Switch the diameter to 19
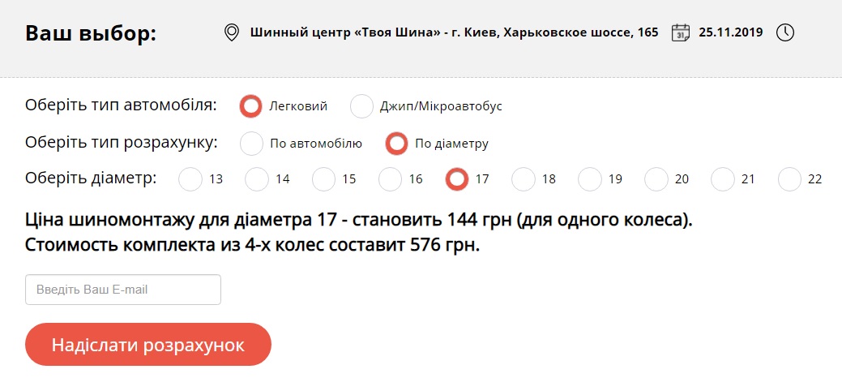The image size is (842, 378). tap(590, 179)
